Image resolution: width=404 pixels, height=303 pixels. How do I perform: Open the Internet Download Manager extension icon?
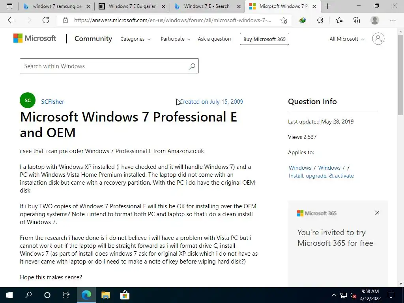click(303, 20)
